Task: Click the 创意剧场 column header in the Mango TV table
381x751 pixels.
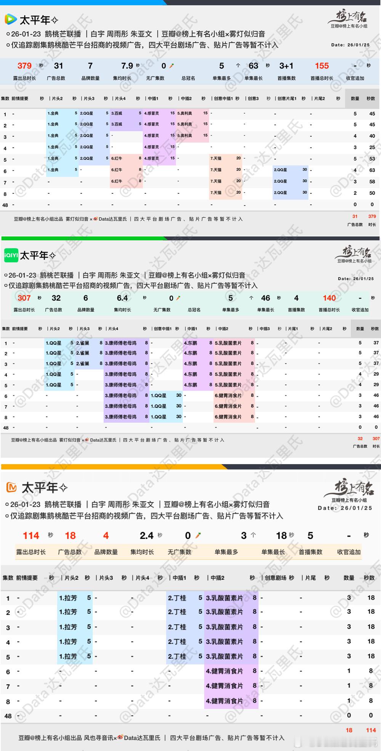Action: point(275,577)
